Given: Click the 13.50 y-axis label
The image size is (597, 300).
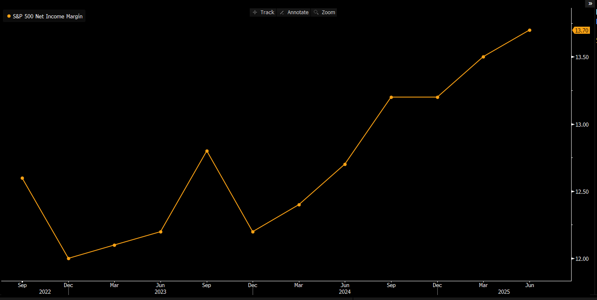Looking at the screenshot, I should point(582,57).
